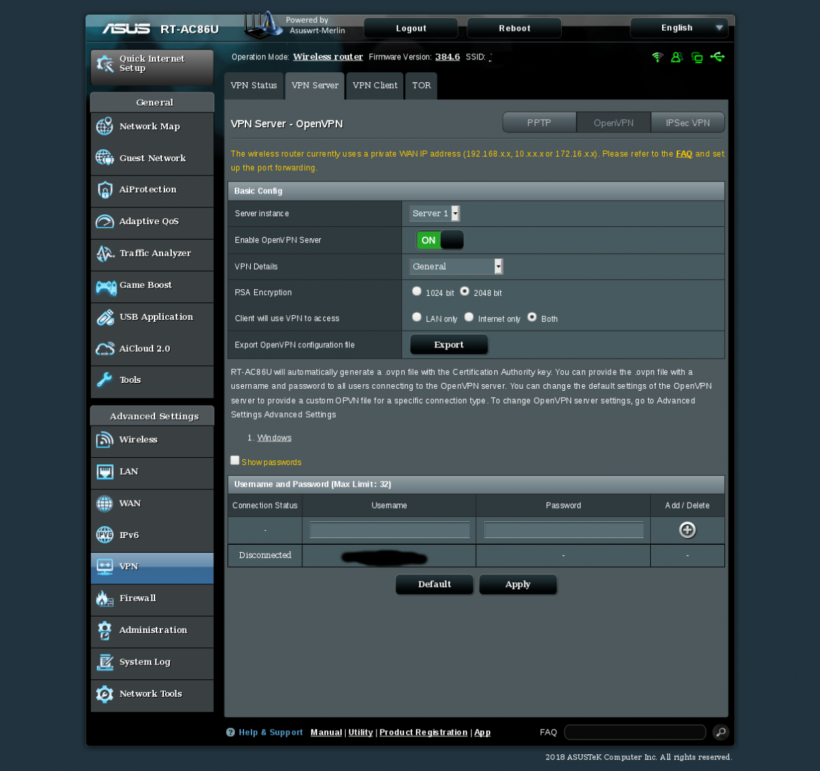Image resolution: width=820 pixels, height=771 pixels.
Task: Click the USB status icon in header
Action: 718,58
